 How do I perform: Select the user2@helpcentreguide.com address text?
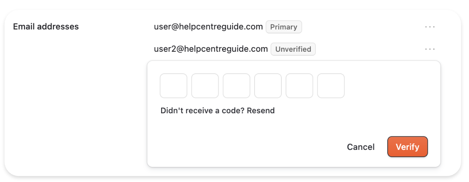[x=211, y=49]
